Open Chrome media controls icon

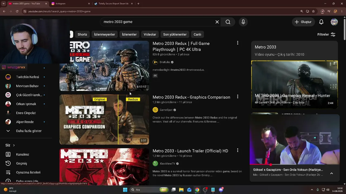tap(329, 11)
